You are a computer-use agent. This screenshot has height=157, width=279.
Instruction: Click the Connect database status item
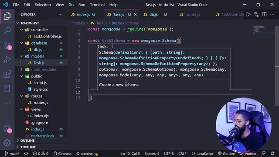pos(62,154)
